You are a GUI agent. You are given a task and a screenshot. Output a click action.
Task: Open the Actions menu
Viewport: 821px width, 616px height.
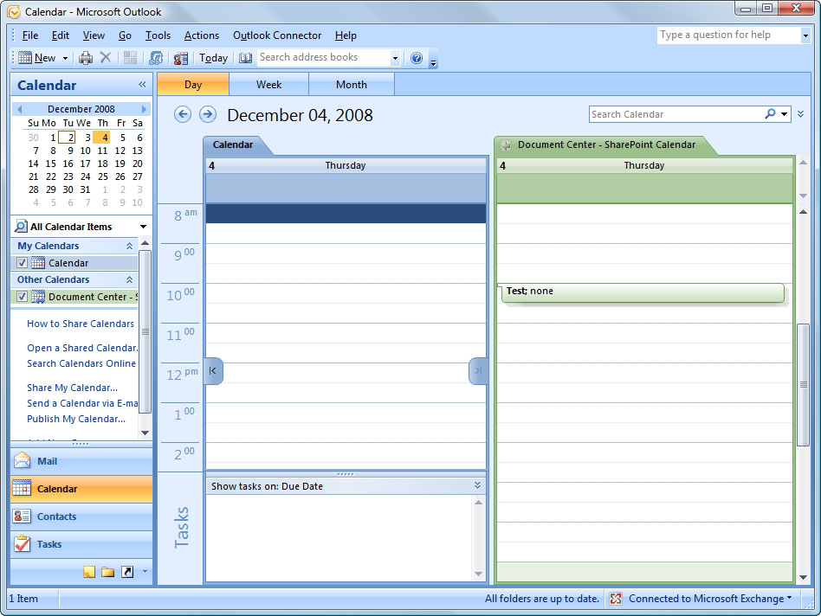[201, 35]
